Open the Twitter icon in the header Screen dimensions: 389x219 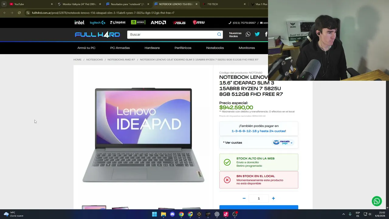[257, 34]
